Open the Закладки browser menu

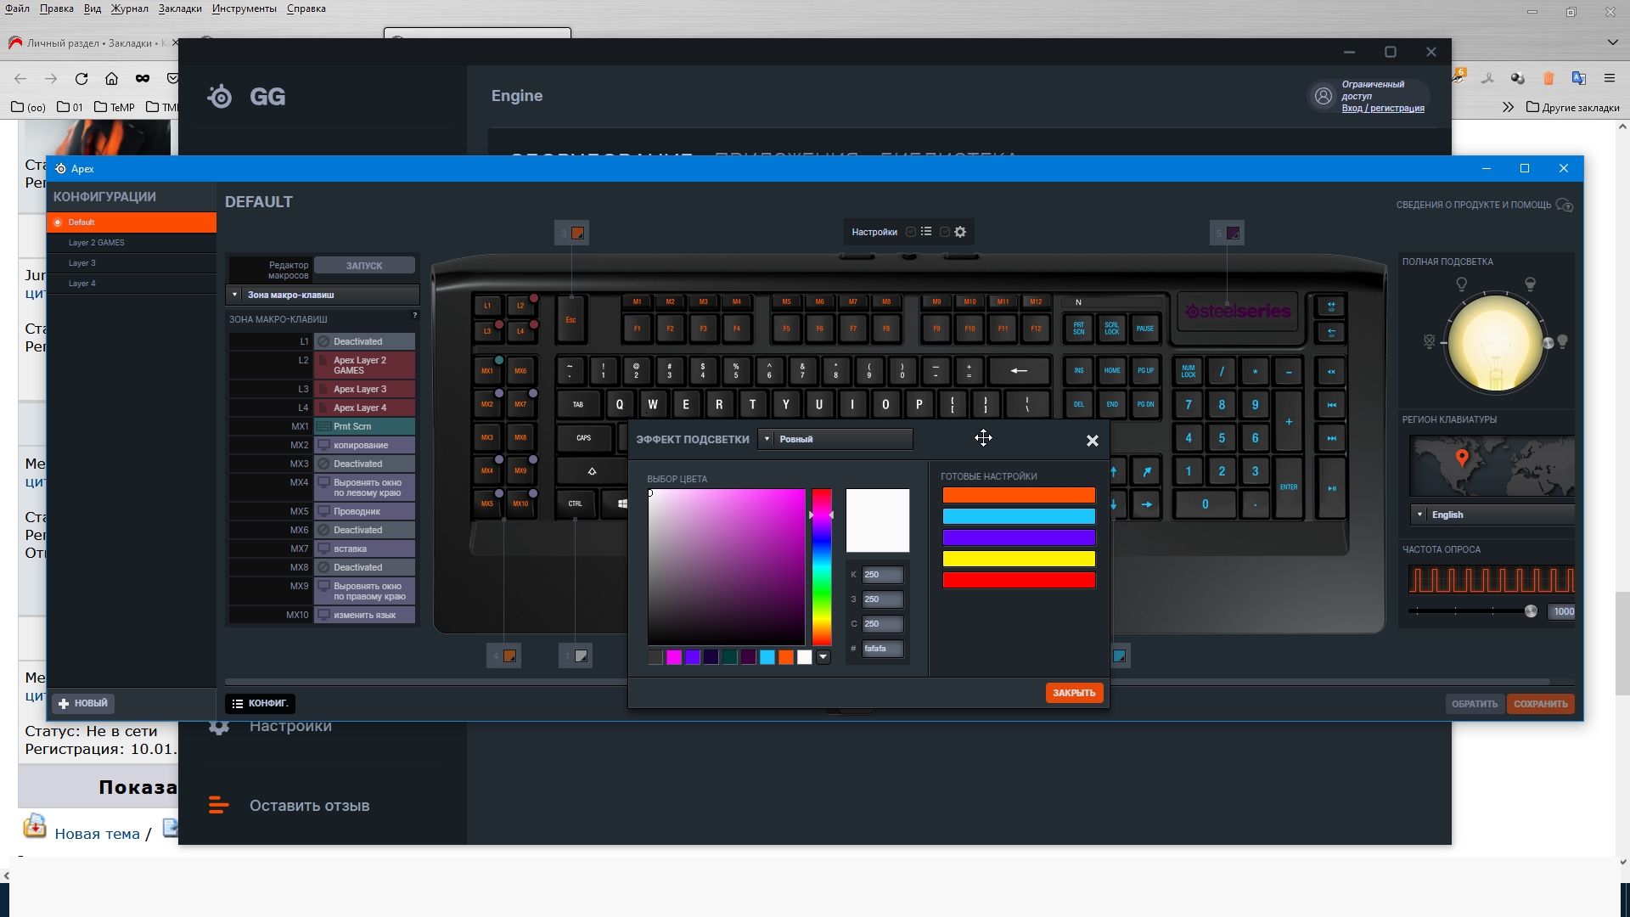pos(179,8)
